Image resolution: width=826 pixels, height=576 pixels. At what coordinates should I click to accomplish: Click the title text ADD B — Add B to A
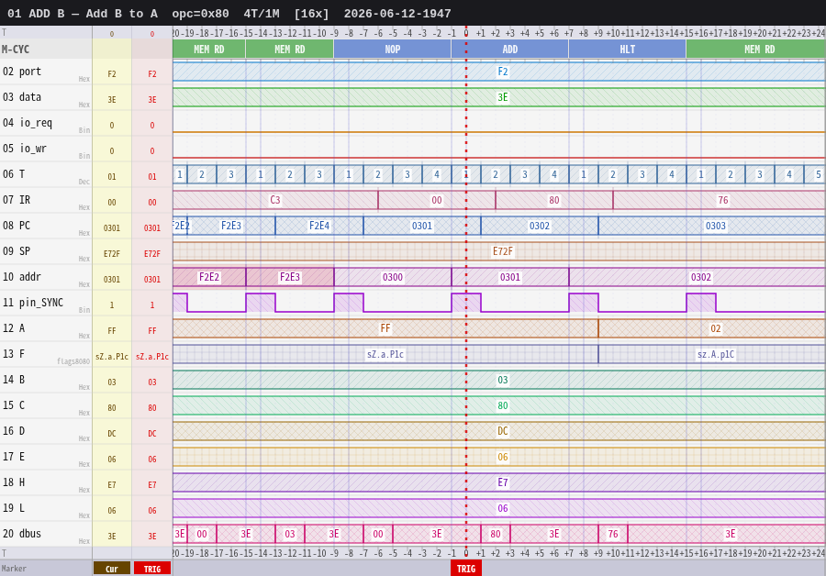point(94,14)
